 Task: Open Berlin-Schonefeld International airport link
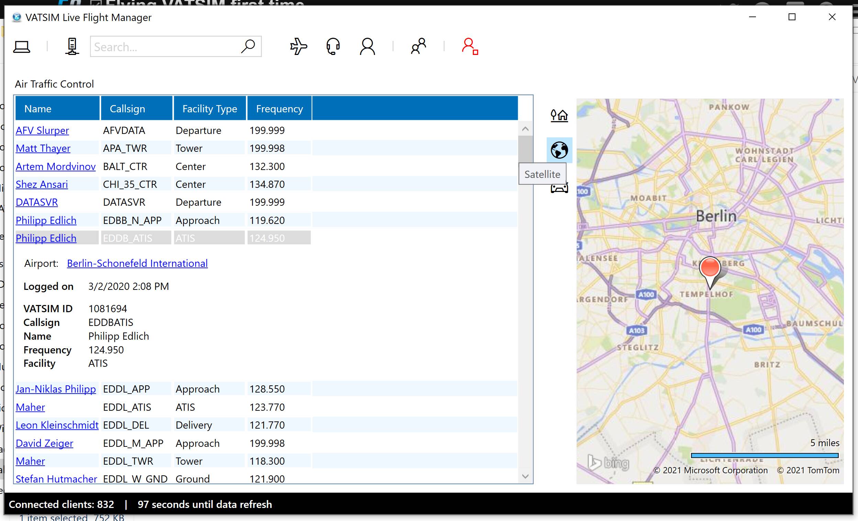(x=137, y=263)
